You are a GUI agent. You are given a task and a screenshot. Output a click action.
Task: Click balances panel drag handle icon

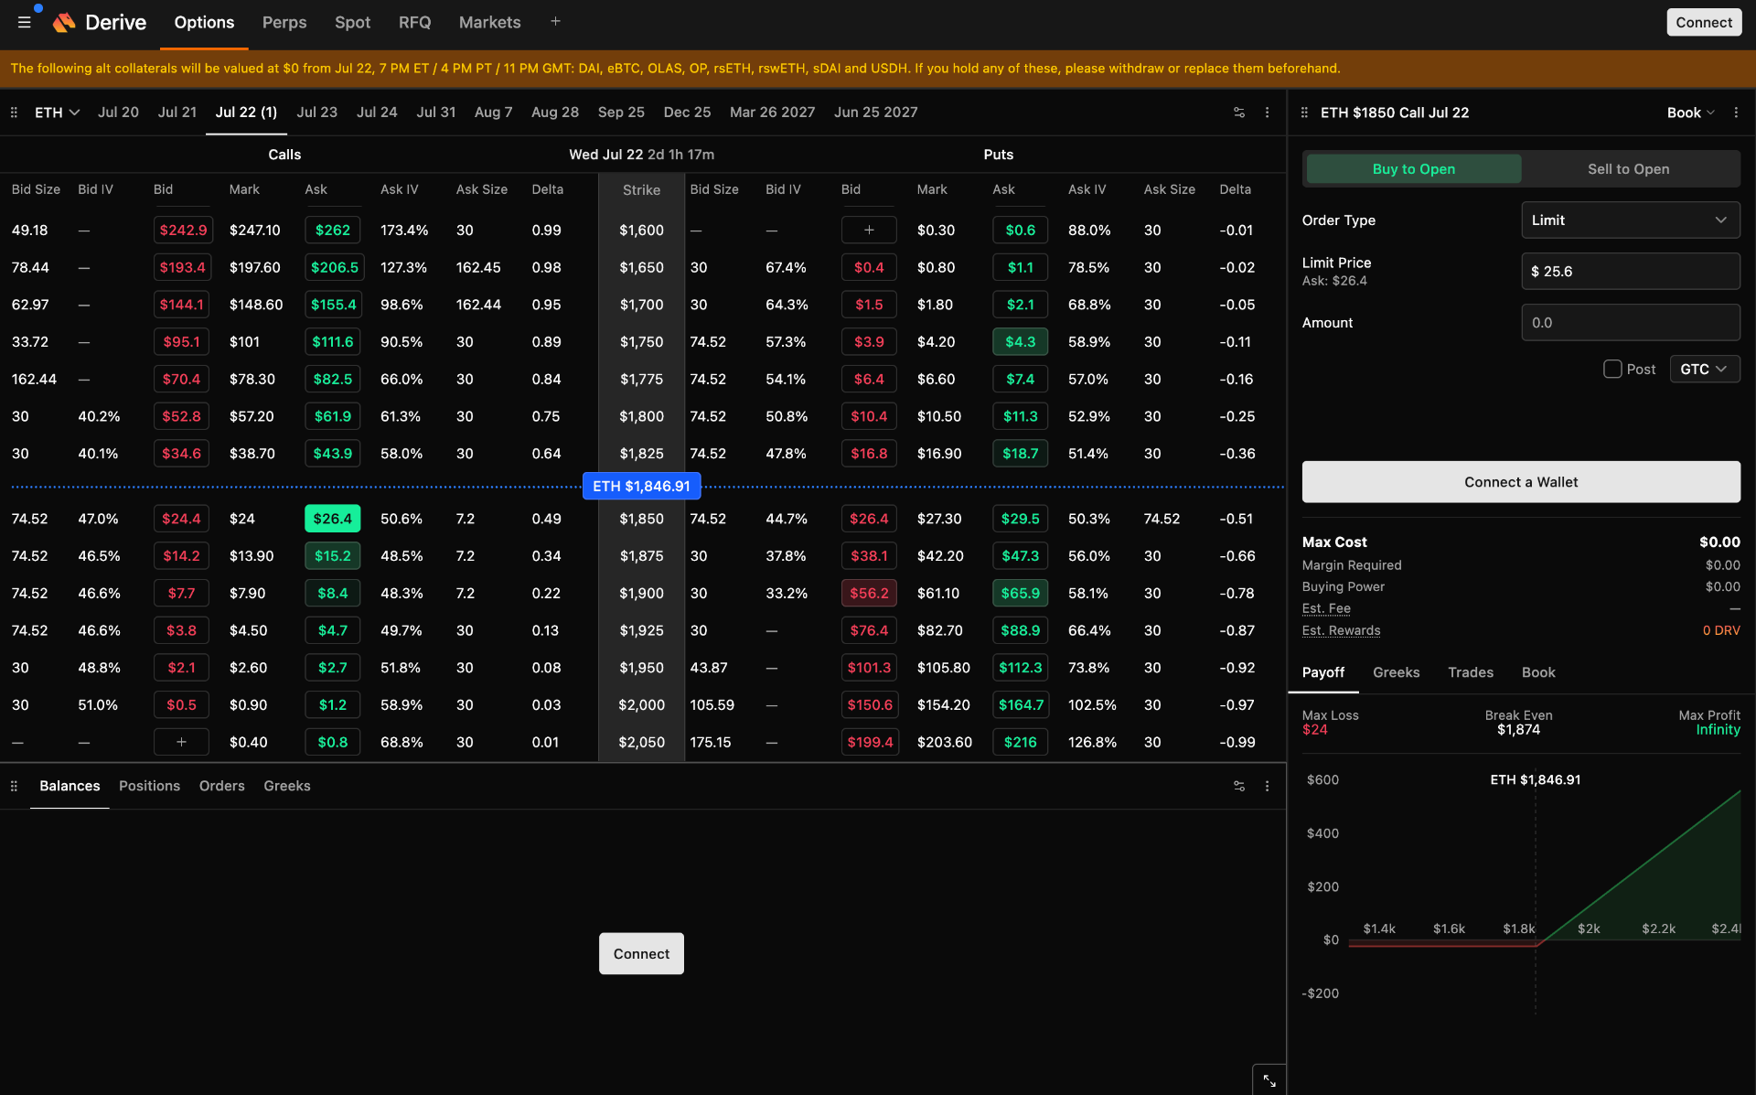[14, 786]
